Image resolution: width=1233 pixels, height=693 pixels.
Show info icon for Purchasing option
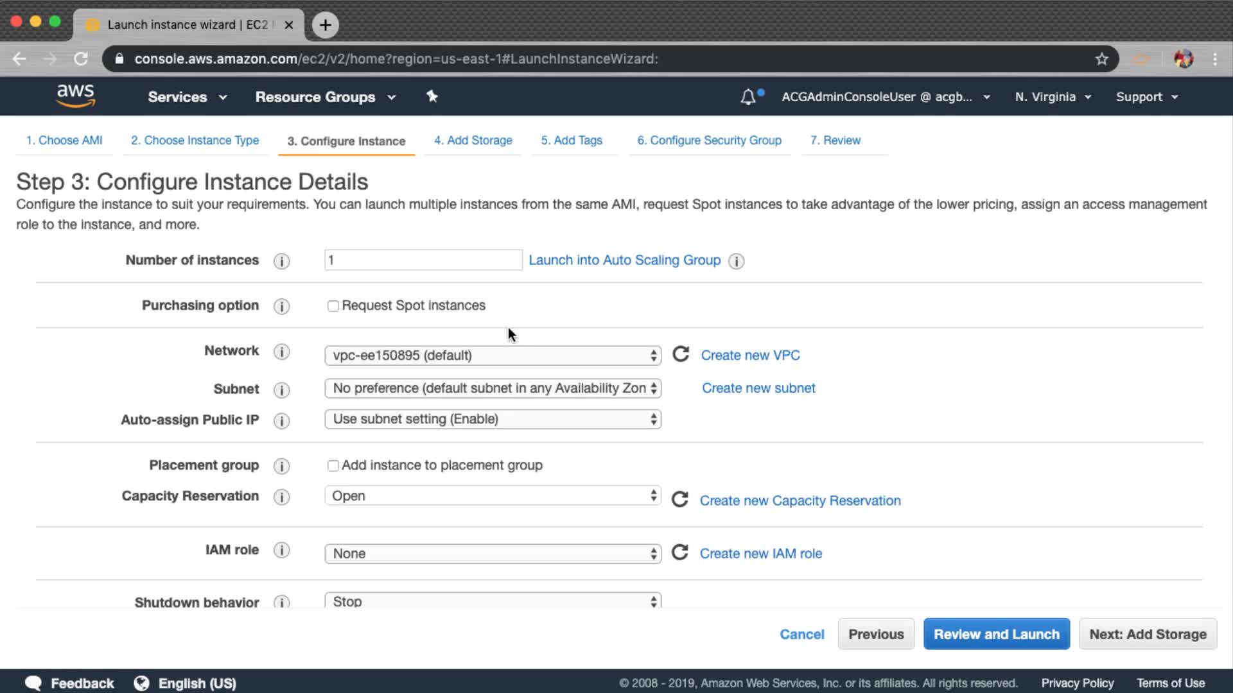tap(281, 306)
